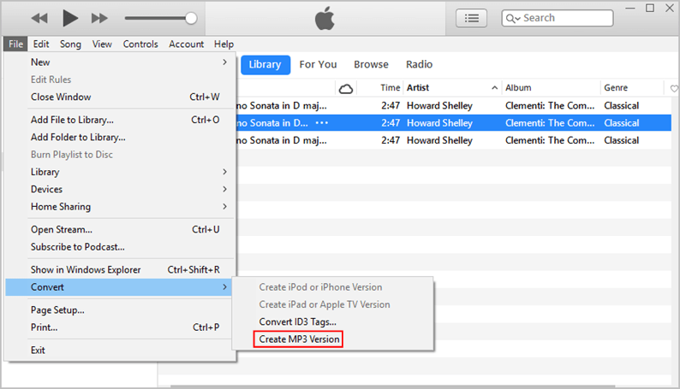Screen dimensions: 680x389
Task: Minimize the iTunes window
Action: (630, 9)
